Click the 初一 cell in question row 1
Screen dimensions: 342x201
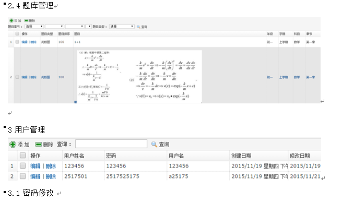[x=270, y=42]
